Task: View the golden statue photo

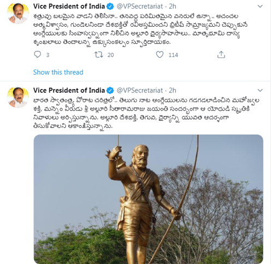Action: 149,199
